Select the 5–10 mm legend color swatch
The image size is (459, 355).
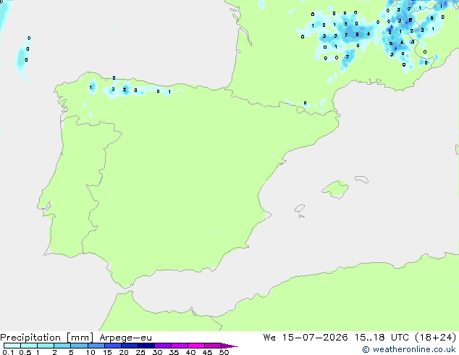(79, 346)
